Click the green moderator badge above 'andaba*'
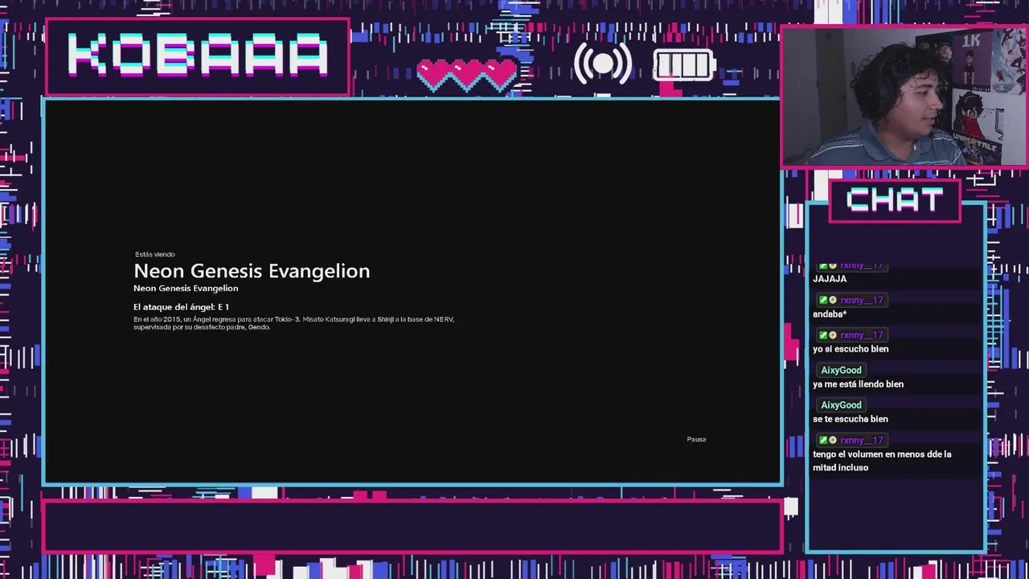Screen dimensions: 1029x579 pos(823,300)
